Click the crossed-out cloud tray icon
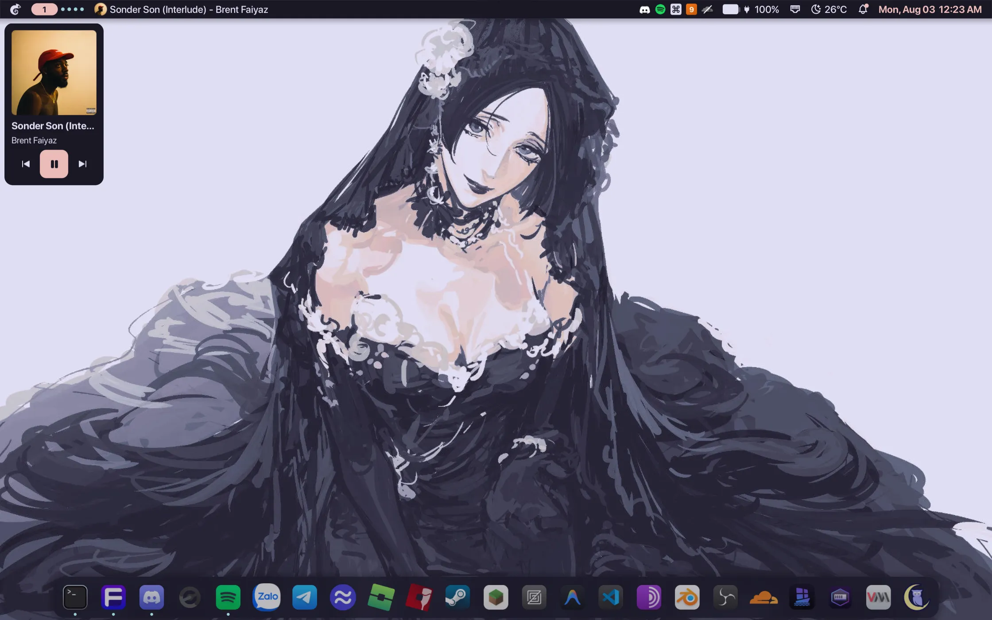992x620 pixels. tap(707, 9)
